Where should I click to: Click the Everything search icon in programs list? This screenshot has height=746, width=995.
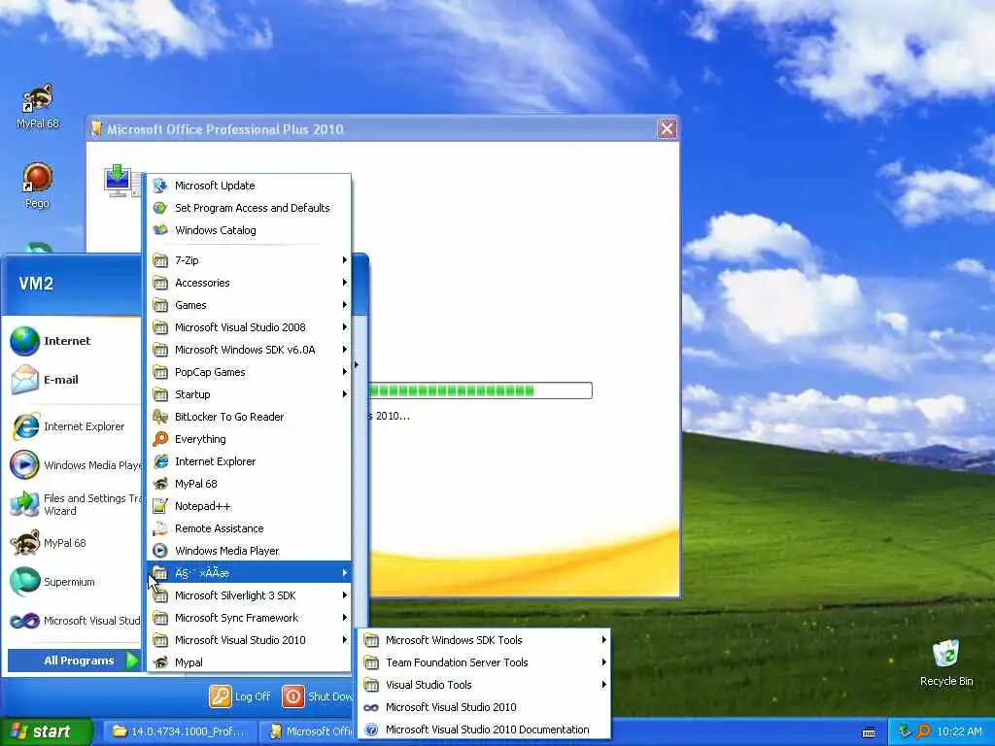coord(160,438)
